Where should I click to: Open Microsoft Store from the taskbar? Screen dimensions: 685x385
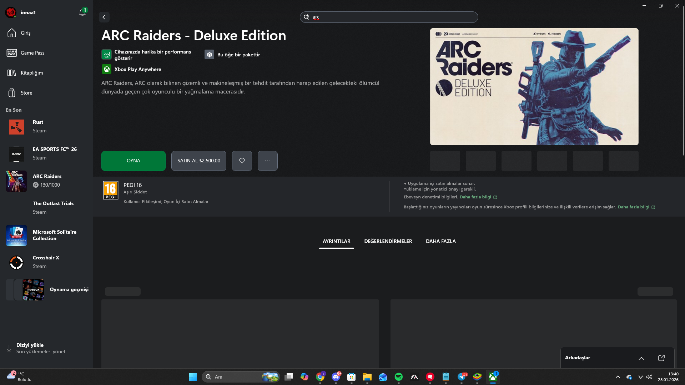pyautogui.click(x=352, y=377)
